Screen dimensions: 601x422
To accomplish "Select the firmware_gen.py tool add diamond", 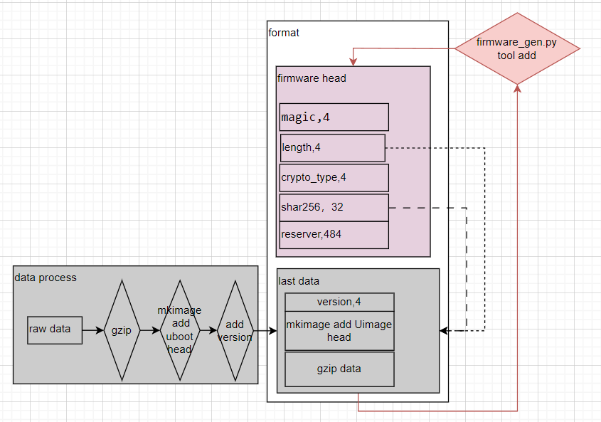I will [517, 48].
